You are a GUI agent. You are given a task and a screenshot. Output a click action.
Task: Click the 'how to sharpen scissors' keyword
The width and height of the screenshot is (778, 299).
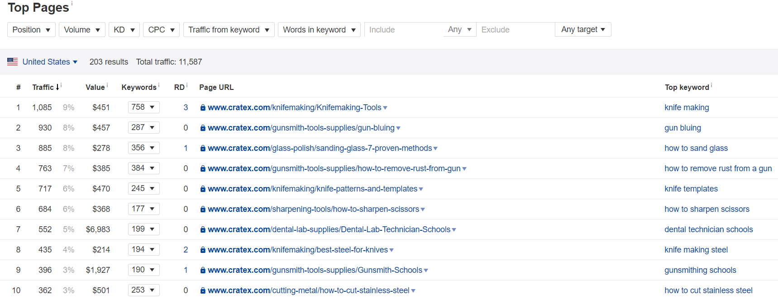coord(707,209)
